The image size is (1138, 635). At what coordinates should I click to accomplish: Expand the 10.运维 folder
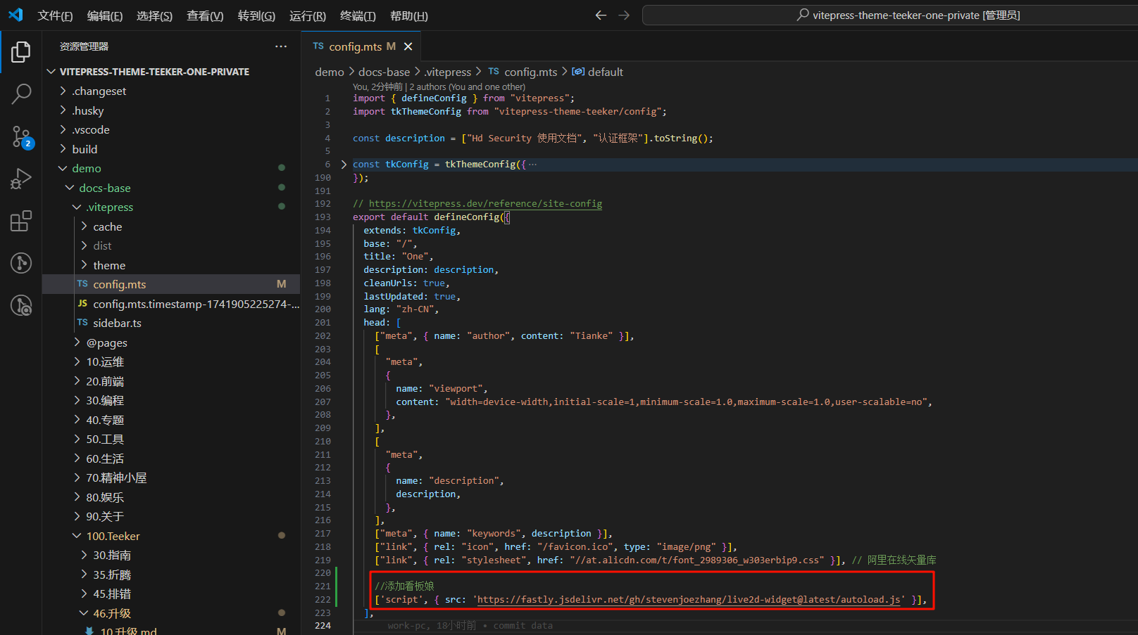coord(77,361)
